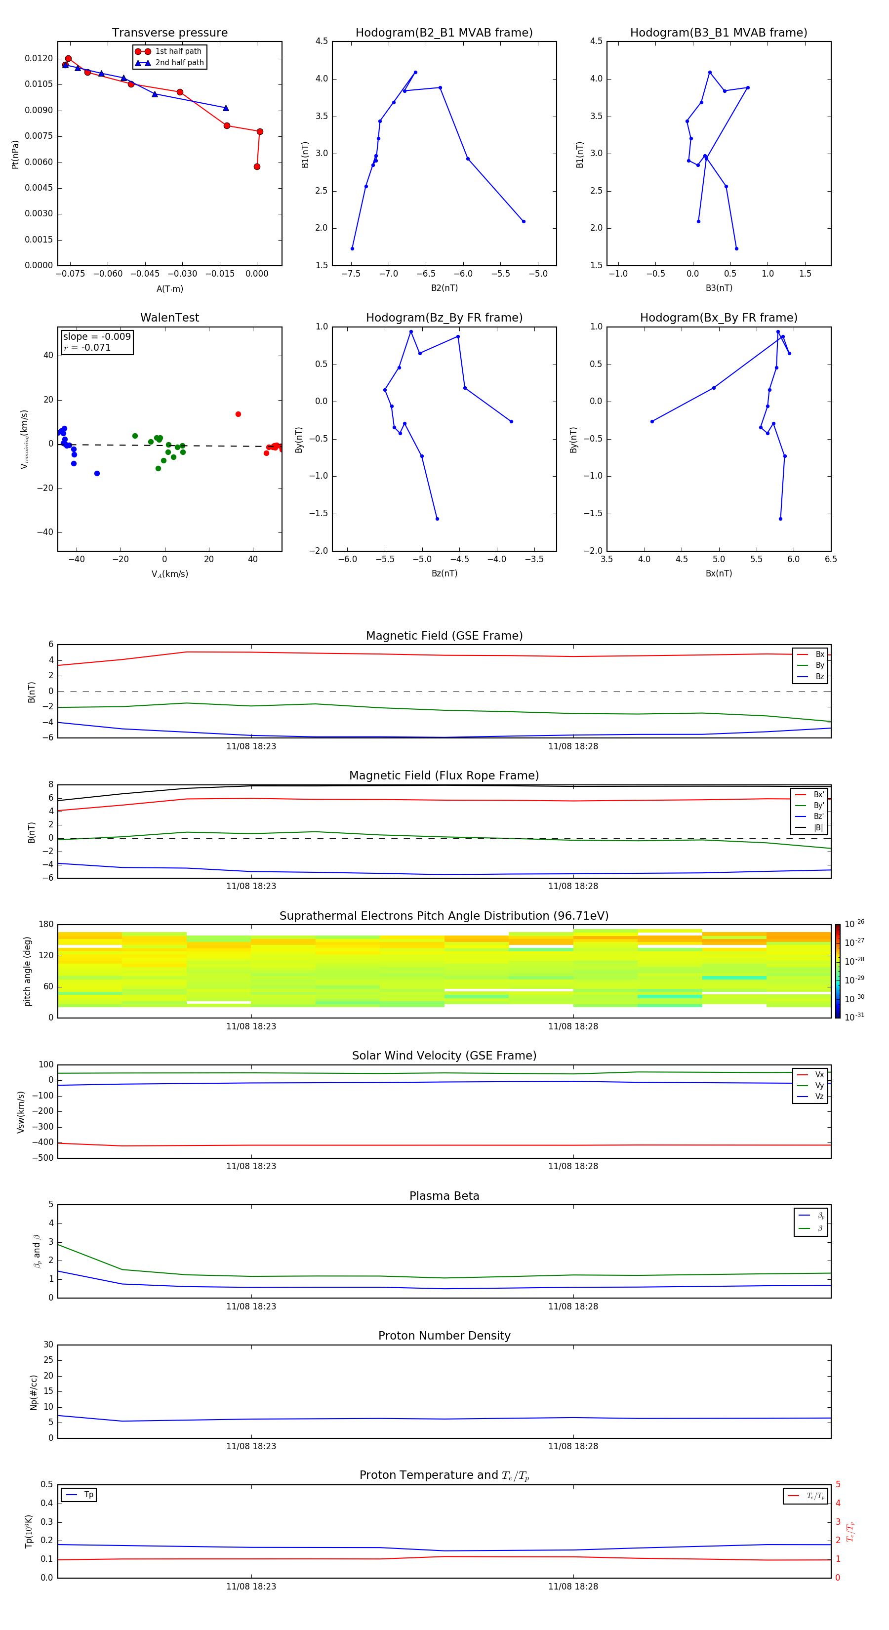The width and height of the screenshot is (889, 1630).
Task: Click the lowest red circle in Transverse pressure
Action: pyautogui.click(x=257, y=167)
